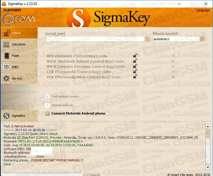Click the Cancel button
This screenshot has height=176, width=213.
pyautogui.click(x=94, y=175)
